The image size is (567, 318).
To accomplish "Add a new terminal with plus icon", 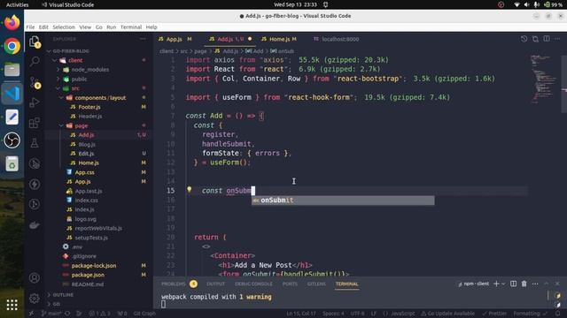I will coord(496,284).
